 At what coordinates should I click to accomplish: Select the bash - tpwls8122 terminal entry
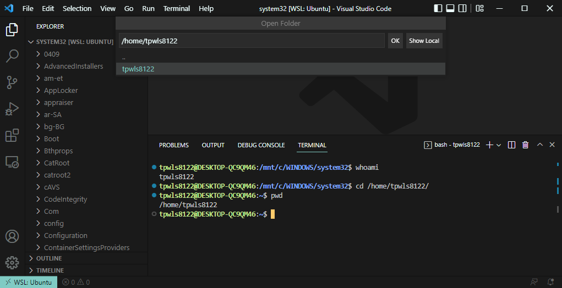(452, 145)
